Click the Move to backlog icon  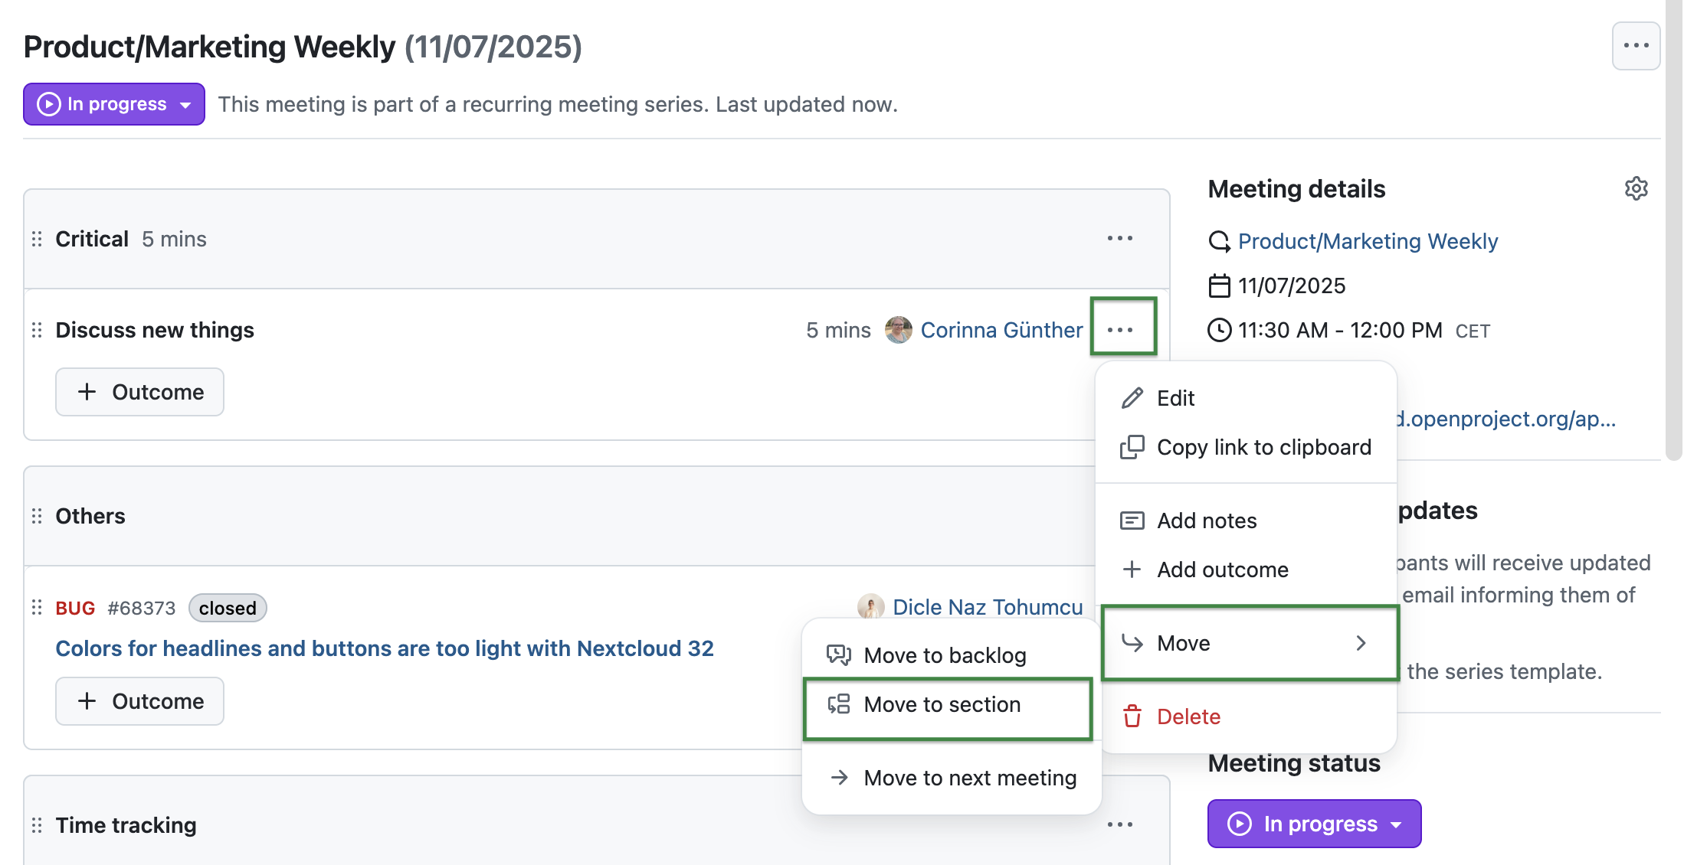tap(839, 655)
